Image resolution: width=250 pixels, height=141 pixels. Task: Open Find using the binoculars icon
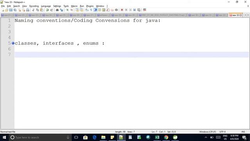57,10
